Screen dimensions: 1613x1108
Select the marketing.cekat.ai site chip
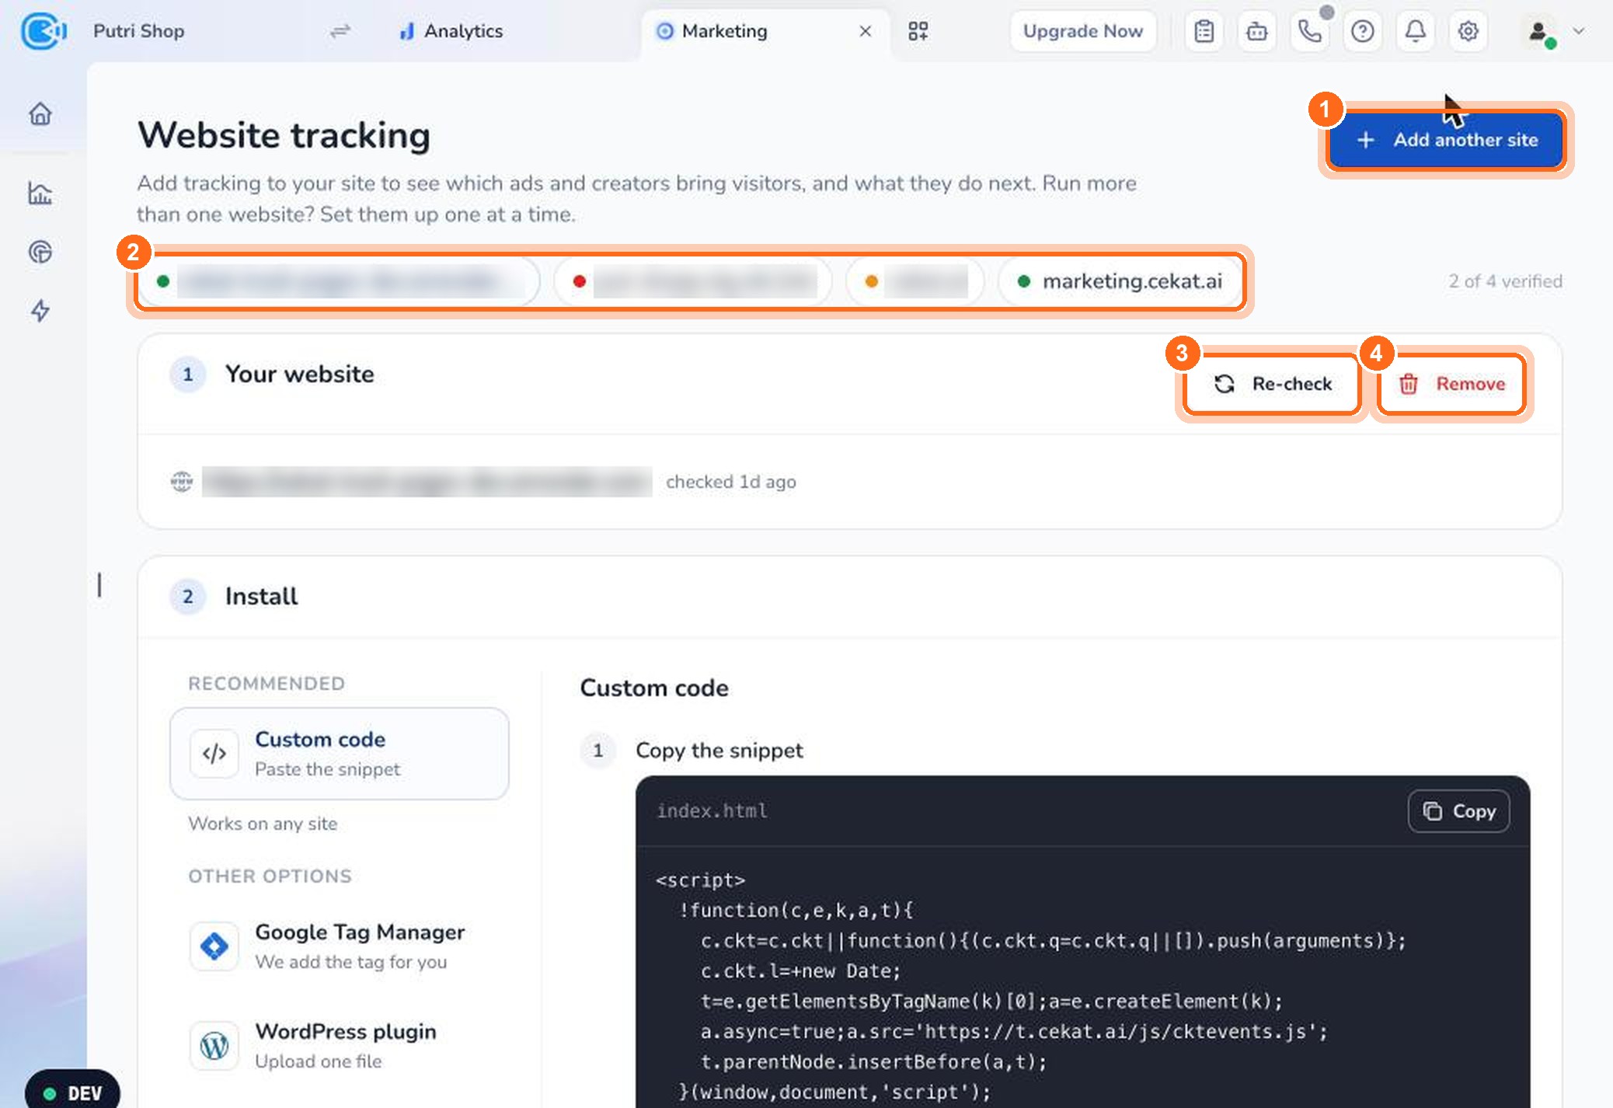[1120, 281]
